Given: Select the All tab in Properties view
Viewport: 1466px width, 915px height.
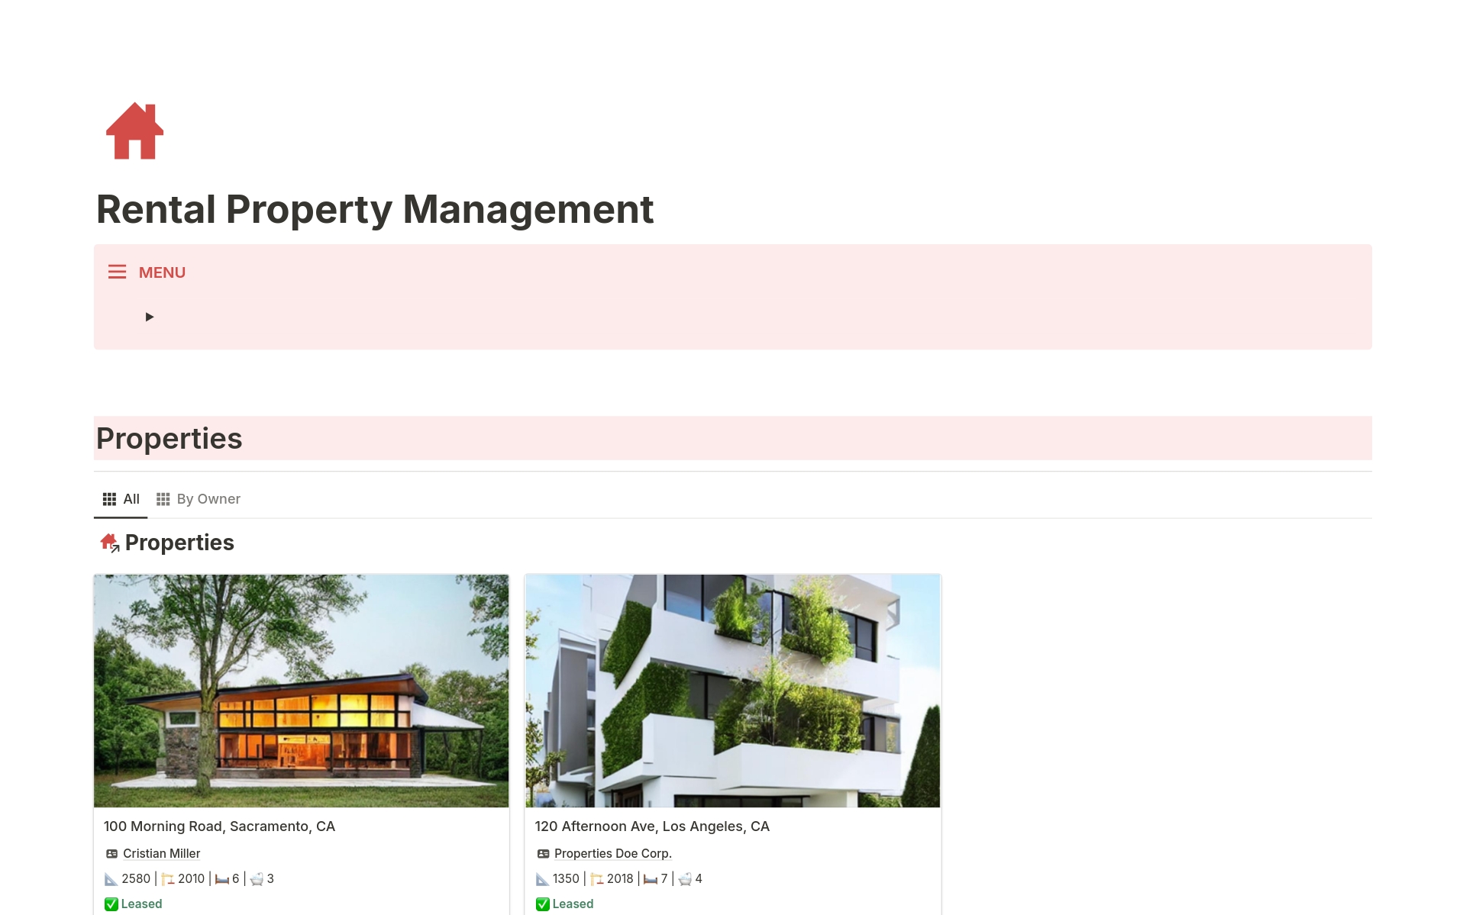Looking at the screenshot, I should (x=120, y=498).
